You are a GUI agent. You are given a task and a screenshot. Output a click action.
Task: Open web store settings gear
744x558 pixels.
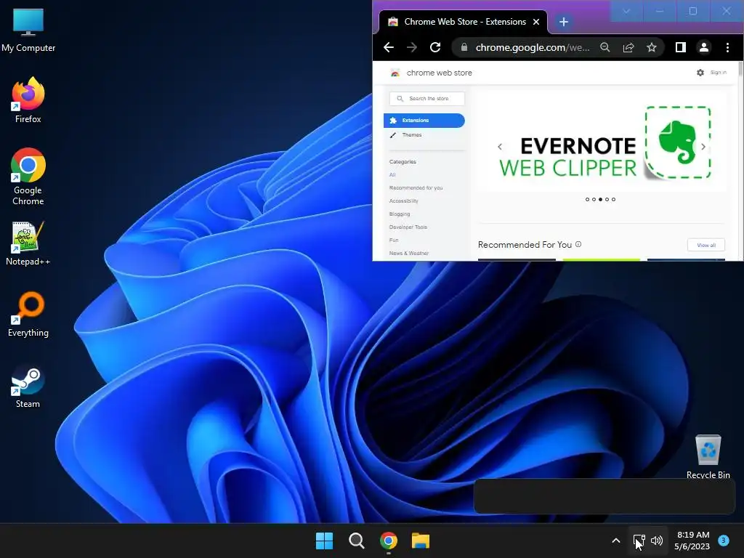[700, 73]
